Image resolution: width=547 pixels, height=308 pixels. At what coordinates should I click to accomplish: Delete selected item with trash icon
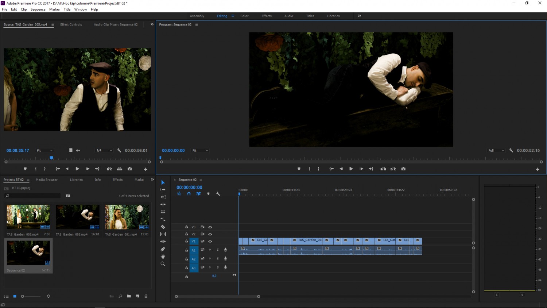[146, 296]
